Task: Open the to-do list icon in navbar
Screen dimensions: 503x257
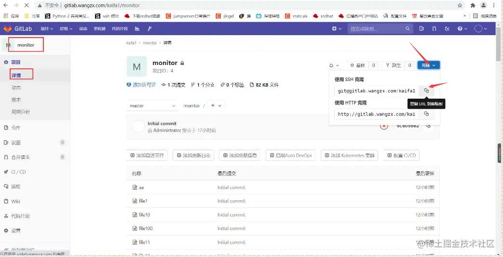Action: point(447,28)
